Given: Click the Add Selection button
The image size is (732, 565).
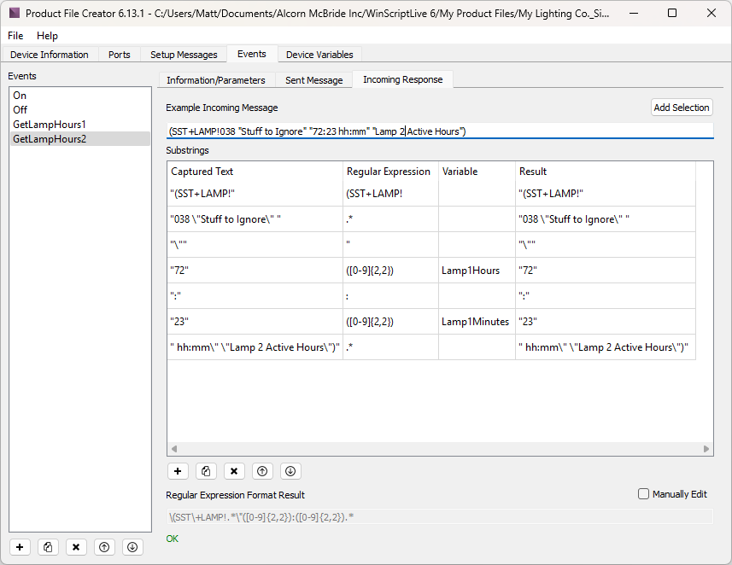Looking at the screenshot, I should (681, 108).
